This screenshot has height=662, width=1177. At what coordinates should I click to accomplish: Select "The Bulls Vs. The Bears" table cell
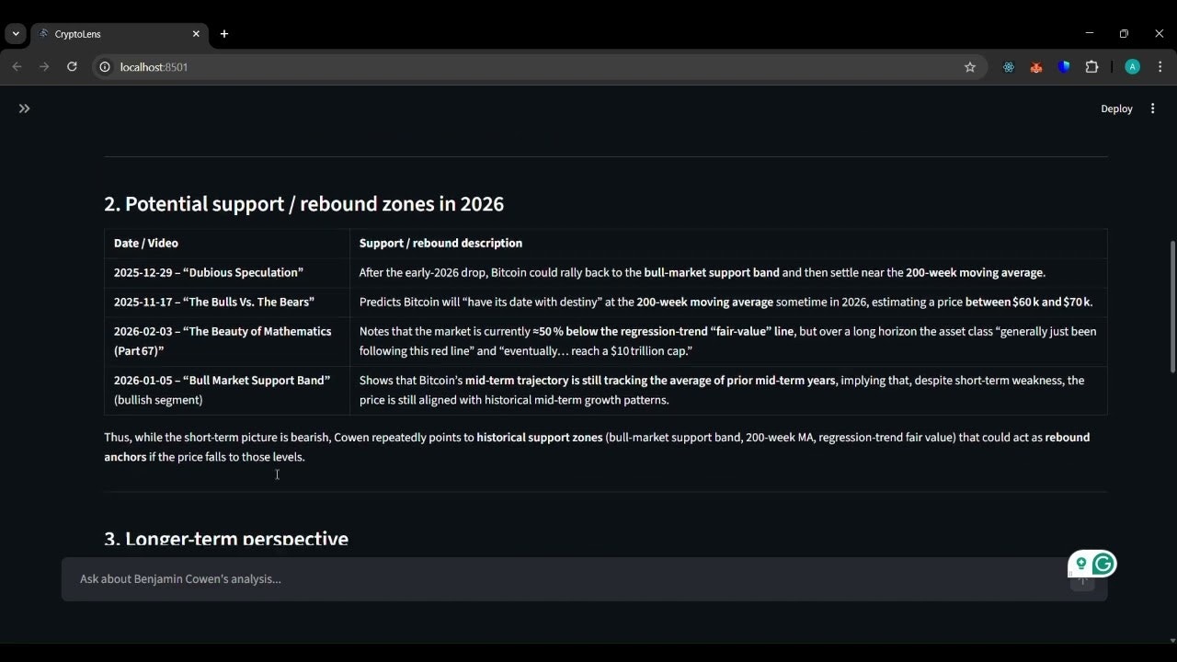click(227, 302)
